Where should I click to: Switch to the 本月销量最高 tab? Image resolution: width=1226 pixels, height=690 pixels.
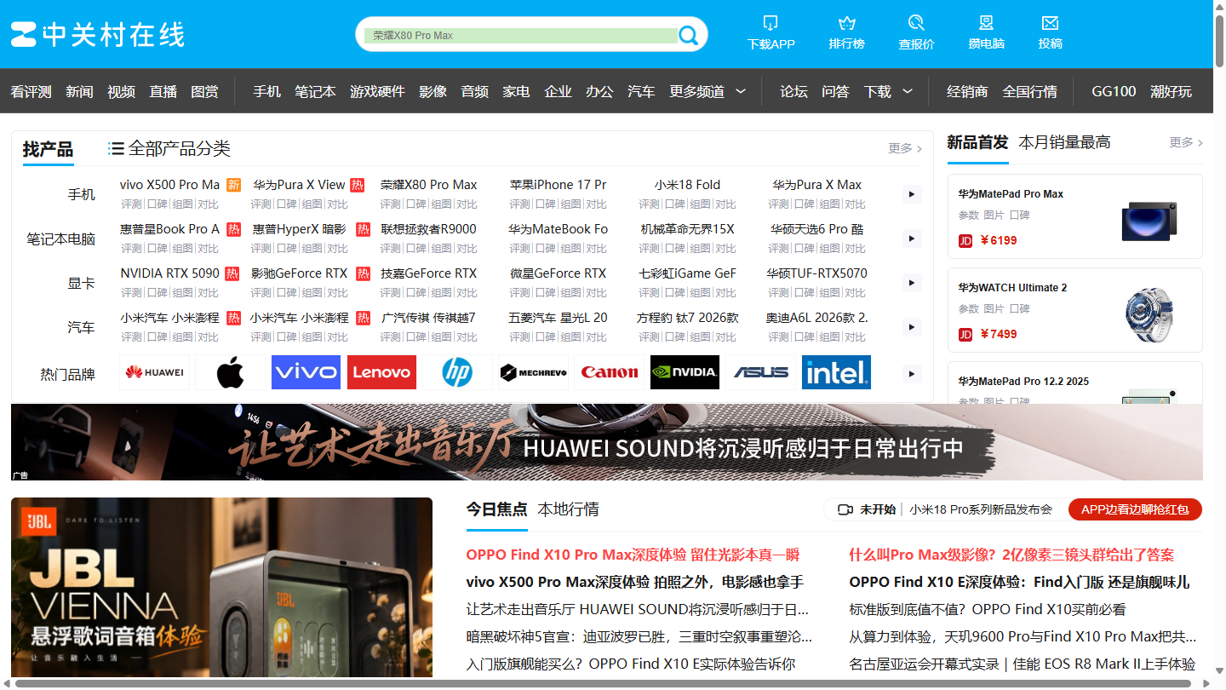pos(1064,142)
